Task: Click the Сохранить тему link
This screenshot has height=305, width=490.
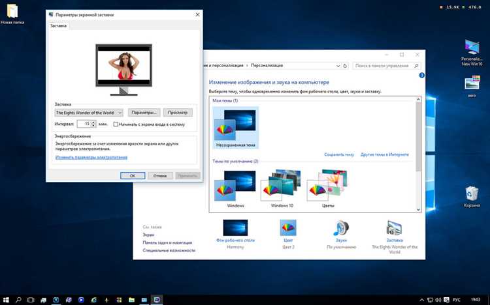Action: [339, 154]
